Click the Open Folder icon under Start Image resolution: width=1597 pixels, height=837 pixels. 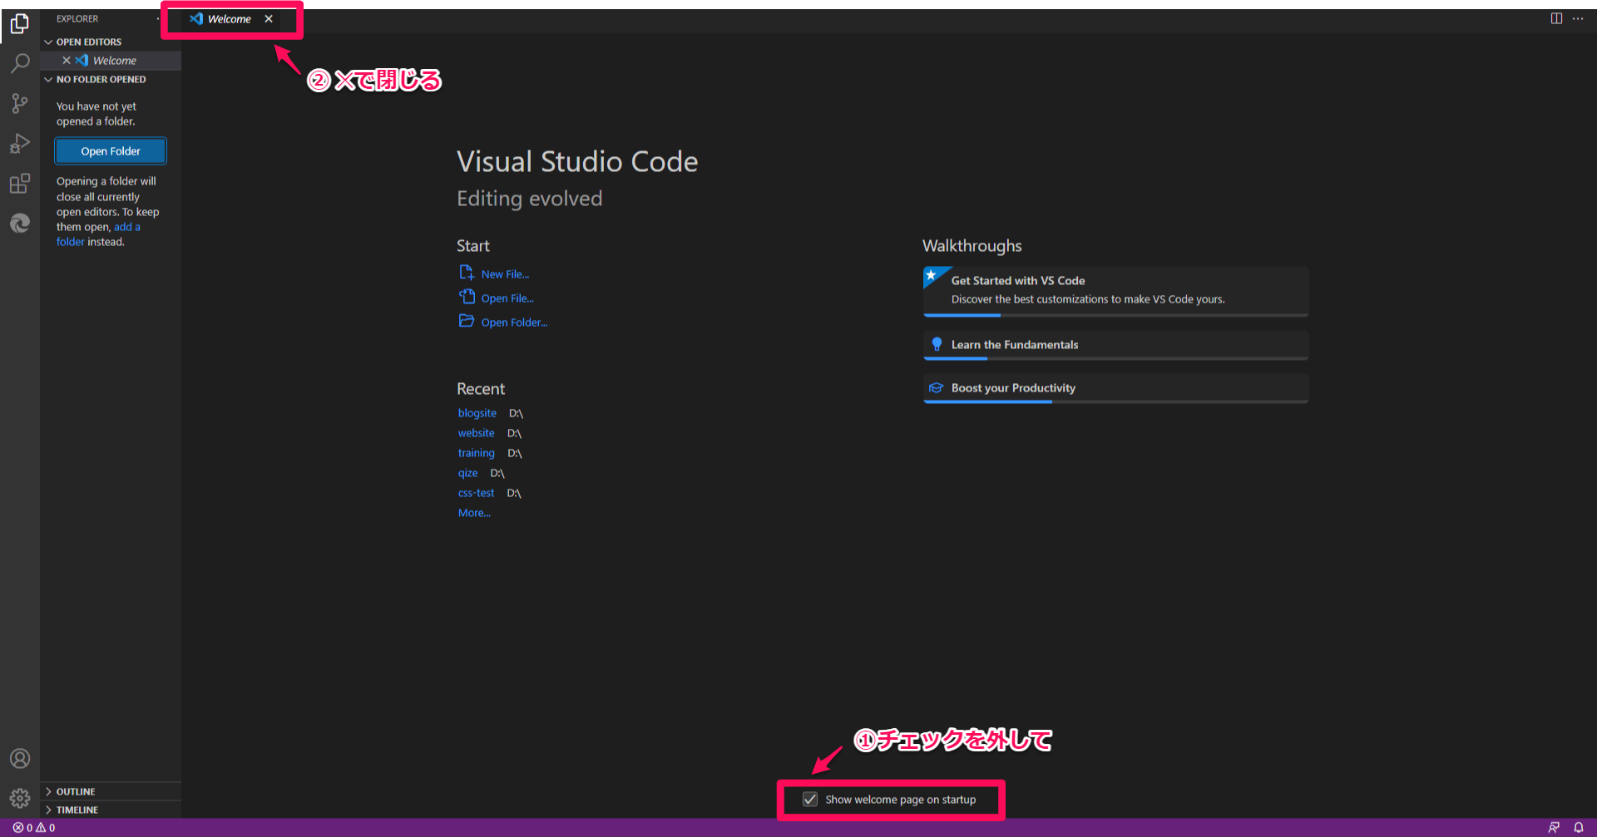pos(467,321)
